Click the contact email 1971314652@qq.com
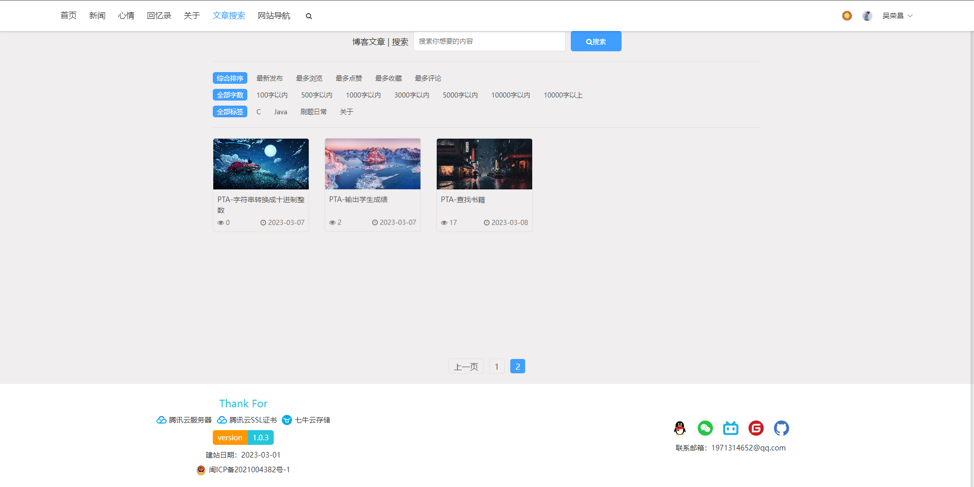The image size is (974, 487). click(x=749, y=448)
